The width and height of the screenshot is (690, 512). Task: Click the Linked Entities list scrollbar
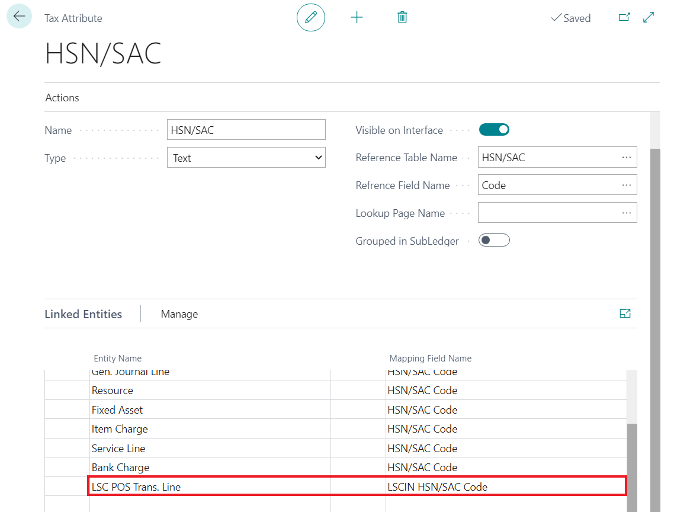632,462
